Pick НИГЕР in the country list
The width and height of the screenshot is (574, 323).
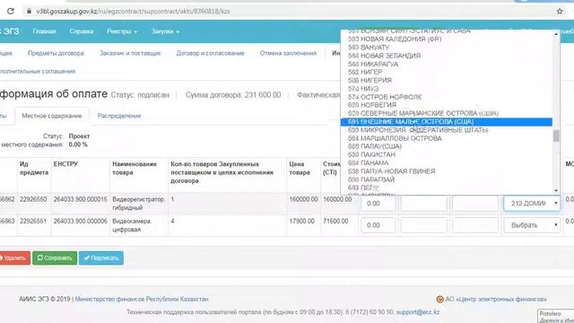[447, 72]
